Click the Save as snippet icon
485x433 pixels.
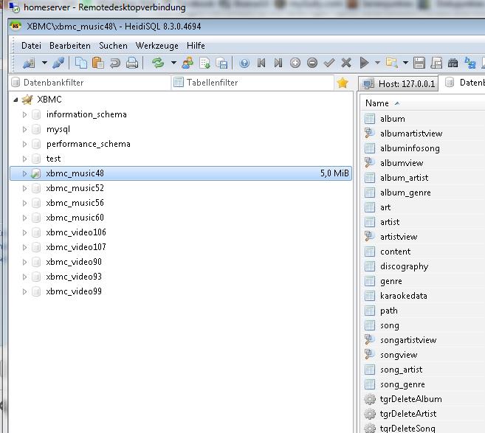(x=436, y=63)
